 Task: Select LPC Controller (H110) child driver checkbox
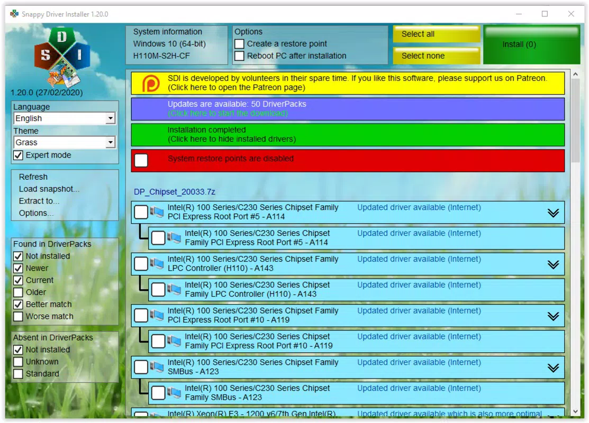158,289
